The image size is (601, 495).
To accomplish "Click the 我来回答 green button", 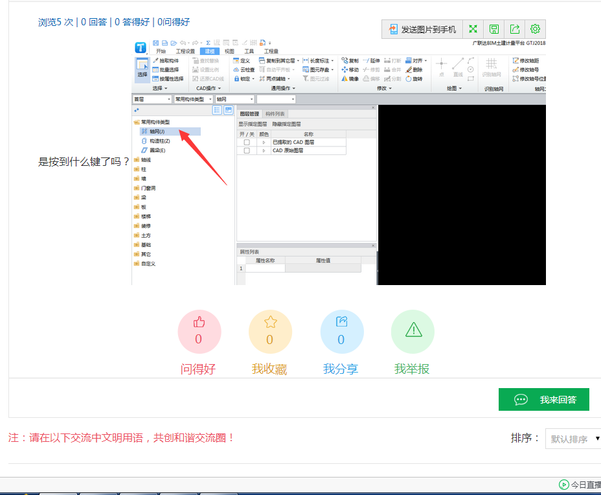I will pos(543,400).
